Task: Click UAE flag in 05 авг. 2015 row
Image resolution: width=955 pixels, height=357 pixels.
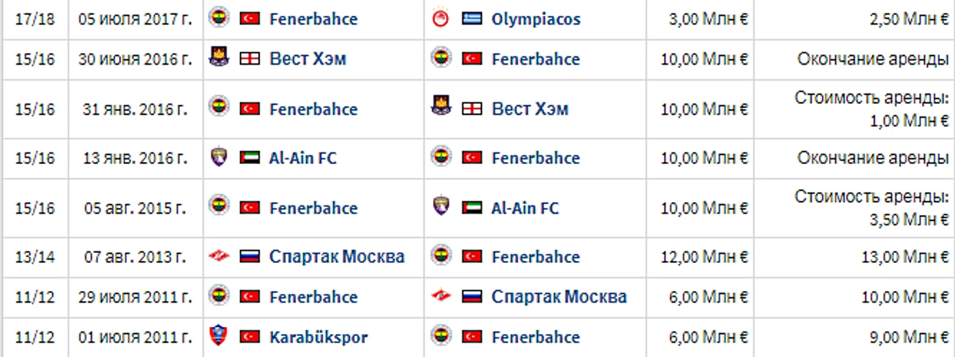Action: [472, 208]
